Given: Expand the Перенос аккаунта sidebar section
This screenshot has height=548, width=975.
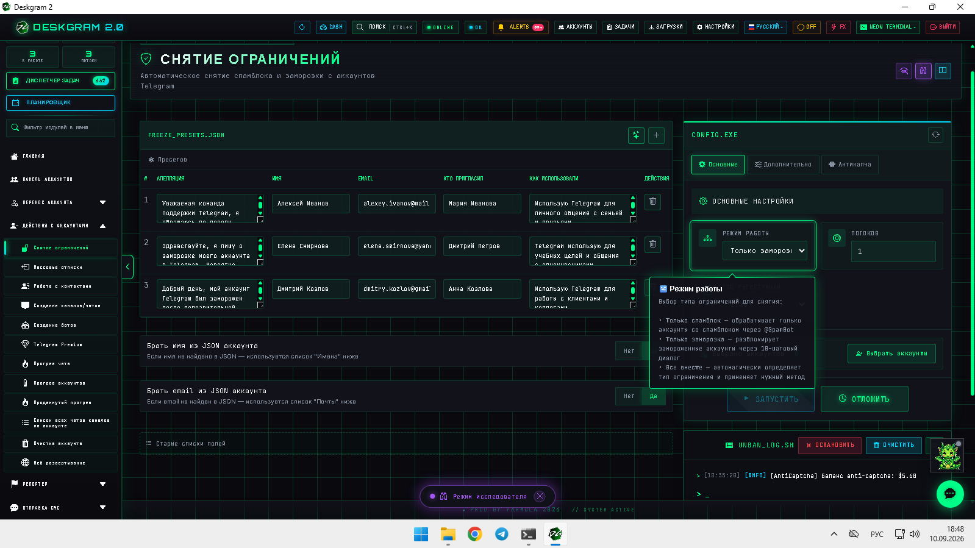Looking at the screenshot, I should (x=60, y=202).
